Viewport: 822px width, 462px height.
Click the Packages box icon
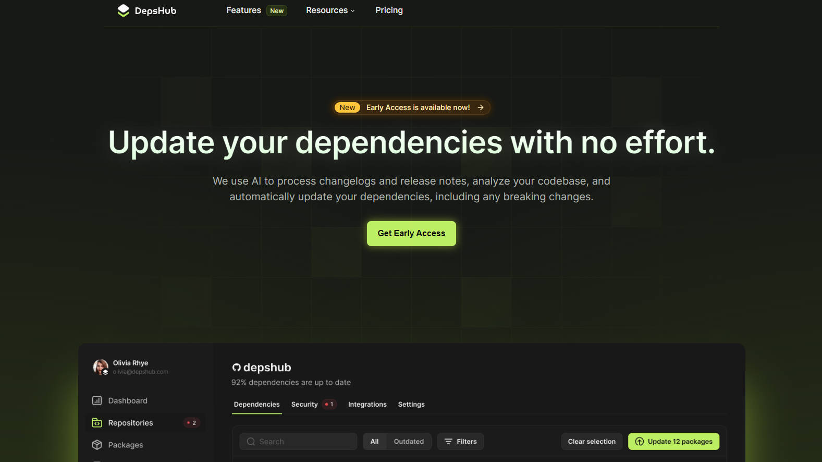[x=97, y=445]
